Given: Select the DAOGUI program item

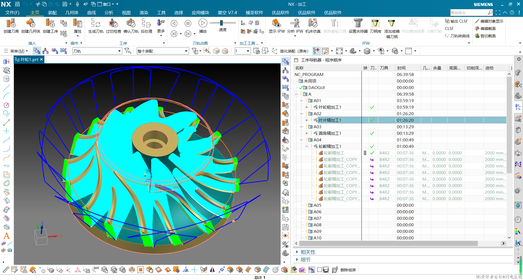Looking at the screenshot, I should click(x=400, y=87).
